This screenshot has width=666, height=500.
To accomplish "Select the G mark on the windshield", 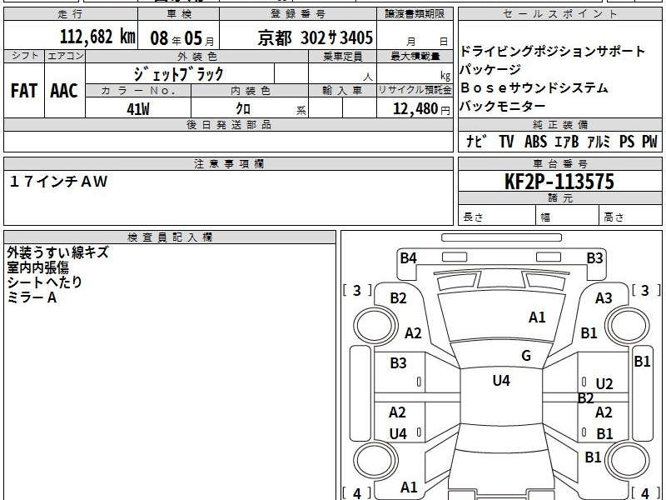I will pyautogui.click(x=526, y=356).
